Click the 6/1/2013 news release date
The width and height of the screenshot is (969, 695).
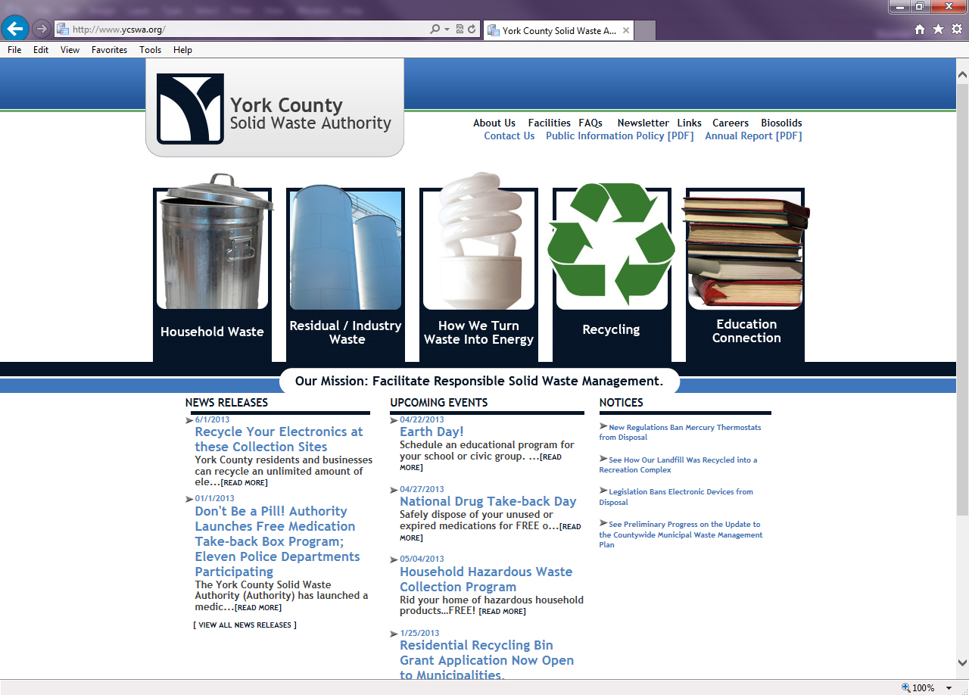(212, 420)
